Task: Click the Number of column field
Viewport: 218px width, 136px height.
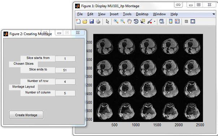Action: click(x=65, y=93)
